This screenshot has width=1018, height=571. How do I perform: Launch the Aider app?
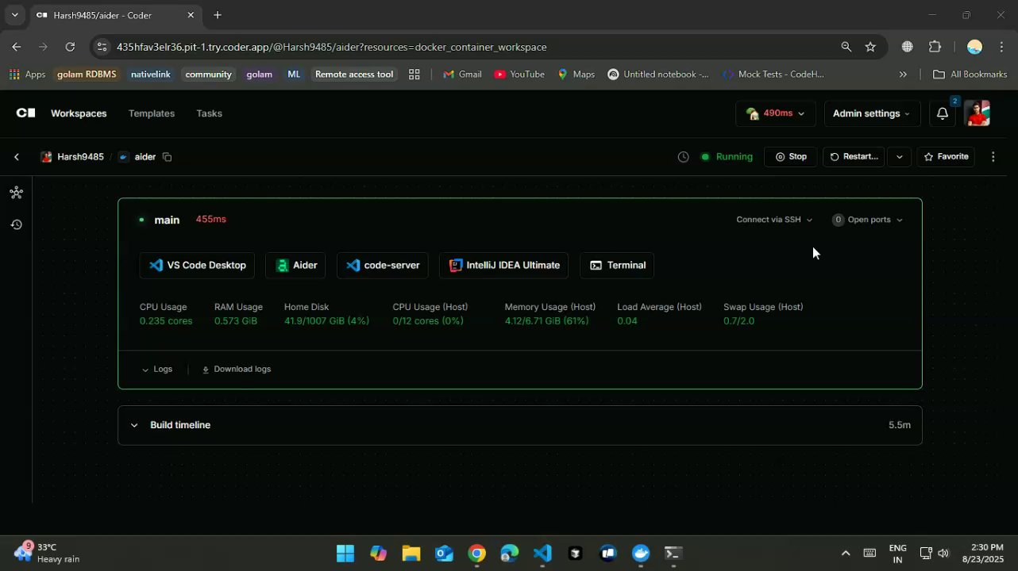tap(295, 265)
